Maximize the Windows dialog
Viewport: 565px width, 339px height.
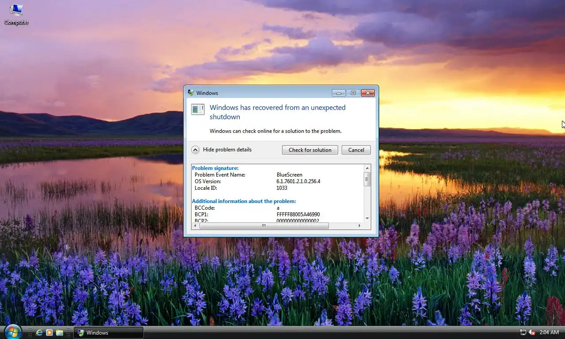pyautogui.click(x=353, y=93)
